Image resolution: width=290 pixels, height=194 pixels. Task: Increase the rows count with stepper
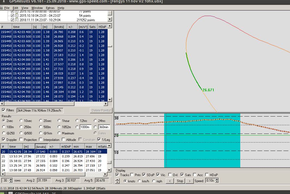11,179
